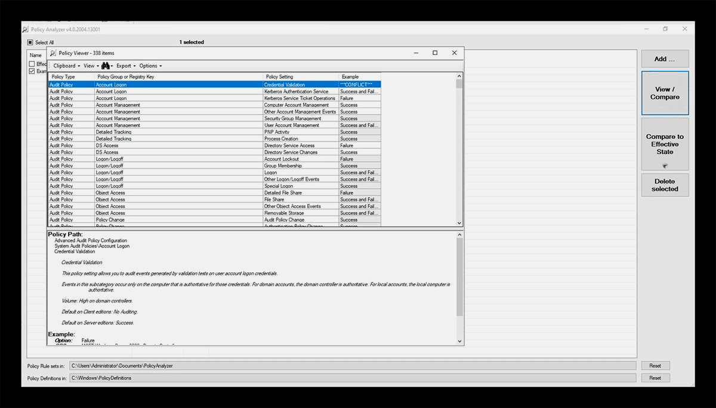Image resolution: width=716 pixels, height=408 pixels.
Task: Open the View menu in Policy Viewer
Action: [x=90, y=66]
